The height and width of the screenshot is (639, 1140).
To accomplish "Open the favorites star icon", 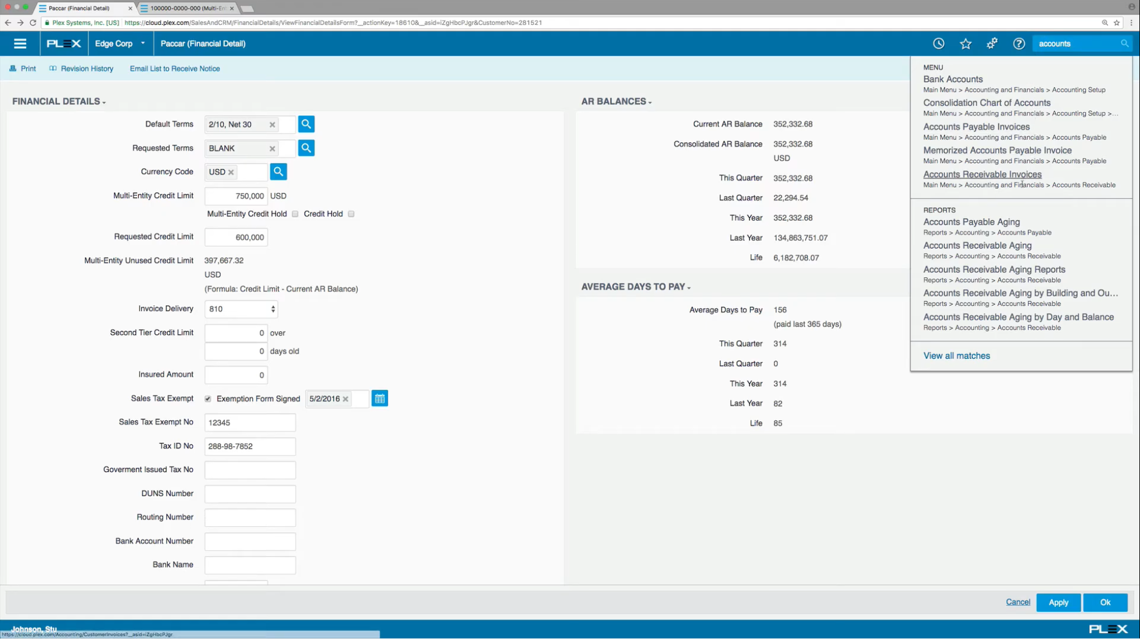I will point(965,43).
